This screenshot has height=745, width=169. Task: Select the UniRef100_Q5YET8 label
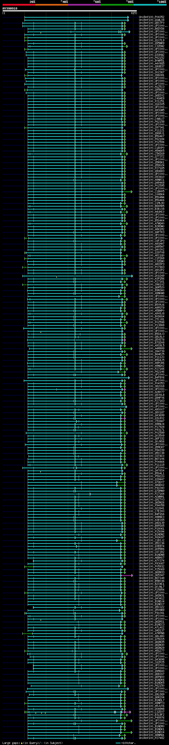pyautogui.click(x=152, y=340)
